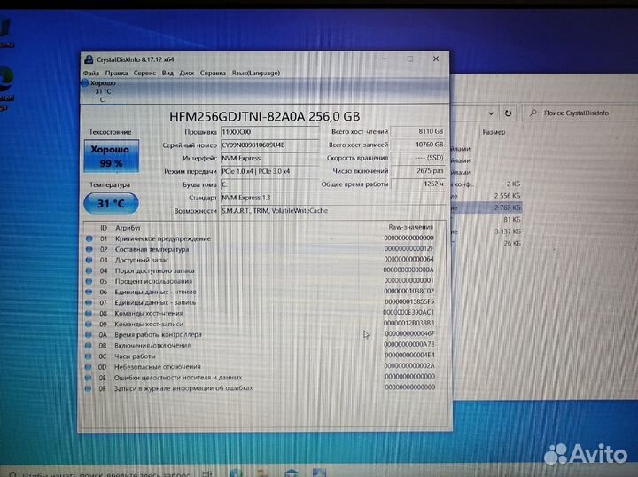Click raw value 0000000000012F
Viewport: 638px width, 477px height.
[x=408, y=248]
